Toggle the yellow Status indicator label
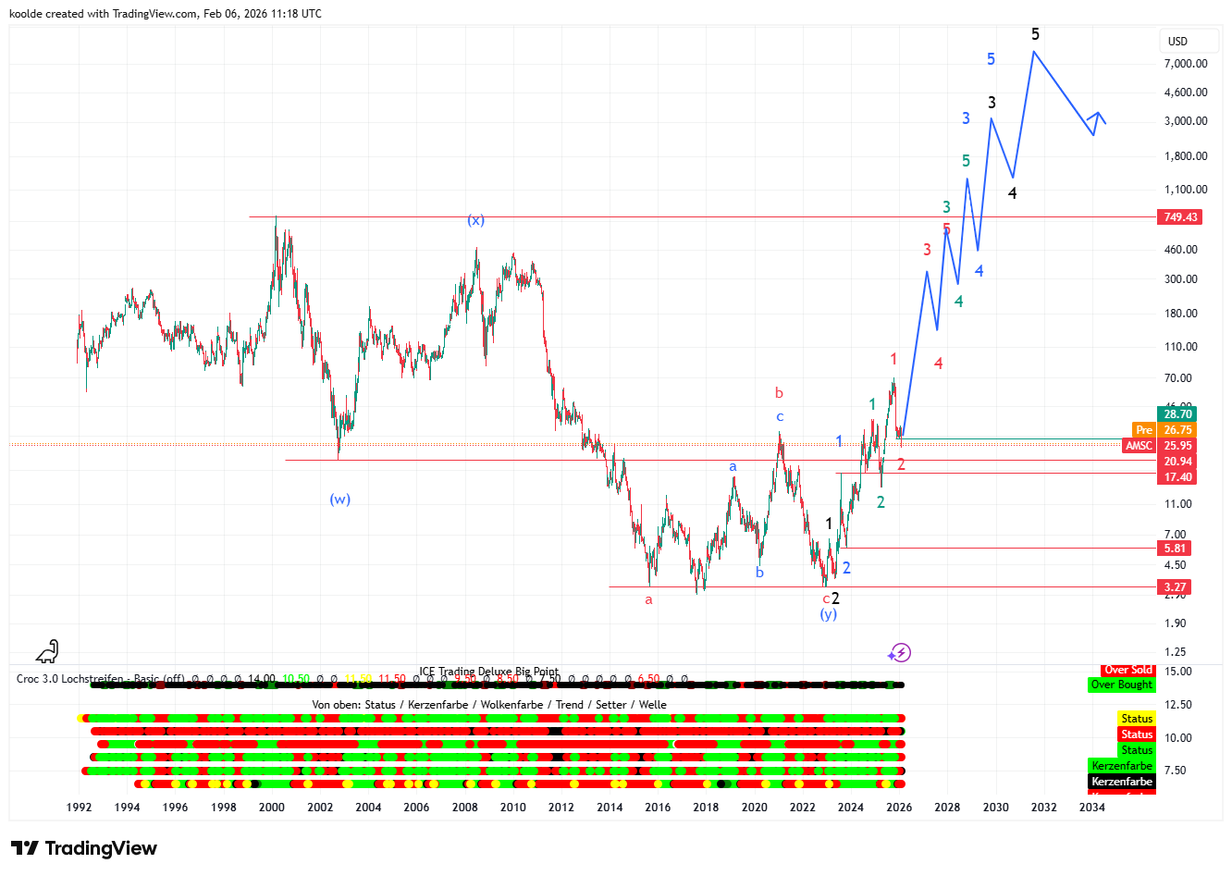 [x=1136, y=719]
